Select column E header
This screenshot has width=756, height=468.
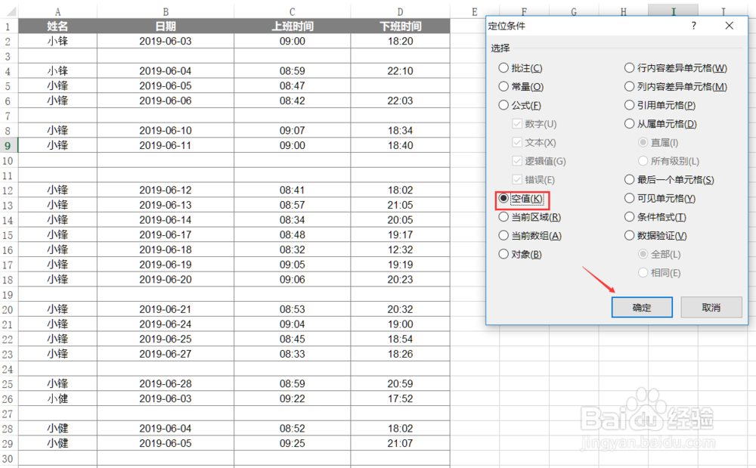(475, 11)
